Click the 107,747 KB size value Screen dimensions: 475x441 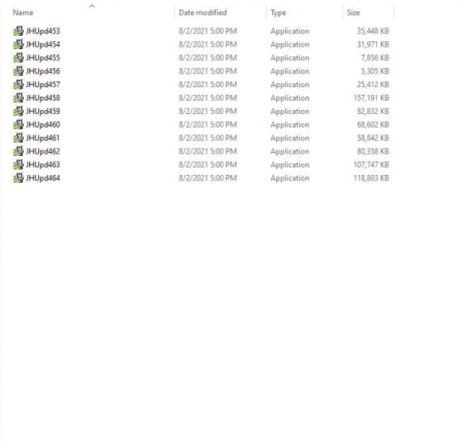point(371,165)
